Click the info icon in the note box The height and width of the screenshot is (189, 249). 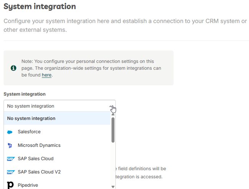tap(13, 68)
